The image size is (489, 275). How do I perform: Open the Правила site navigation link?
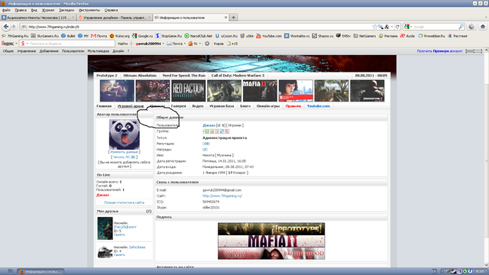coord(293,106)
